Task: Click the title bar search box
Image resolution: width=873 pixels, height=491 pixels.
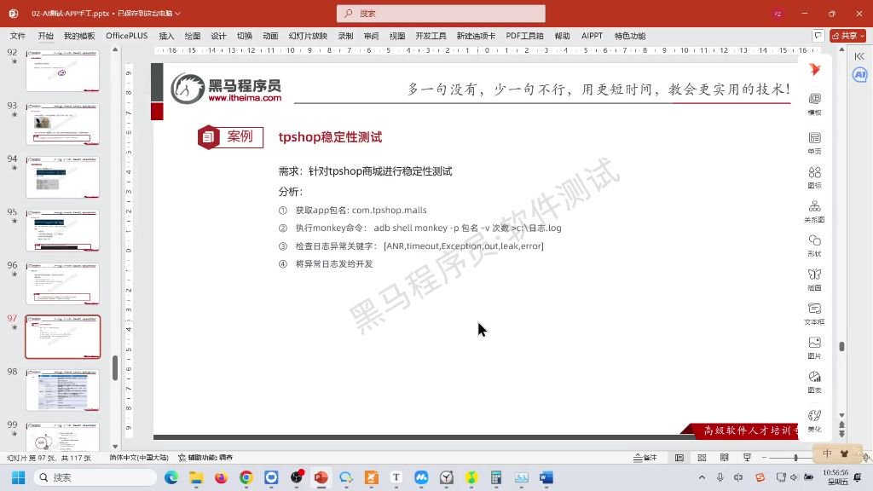Action: pyautogui.click(x=441, y=14)
